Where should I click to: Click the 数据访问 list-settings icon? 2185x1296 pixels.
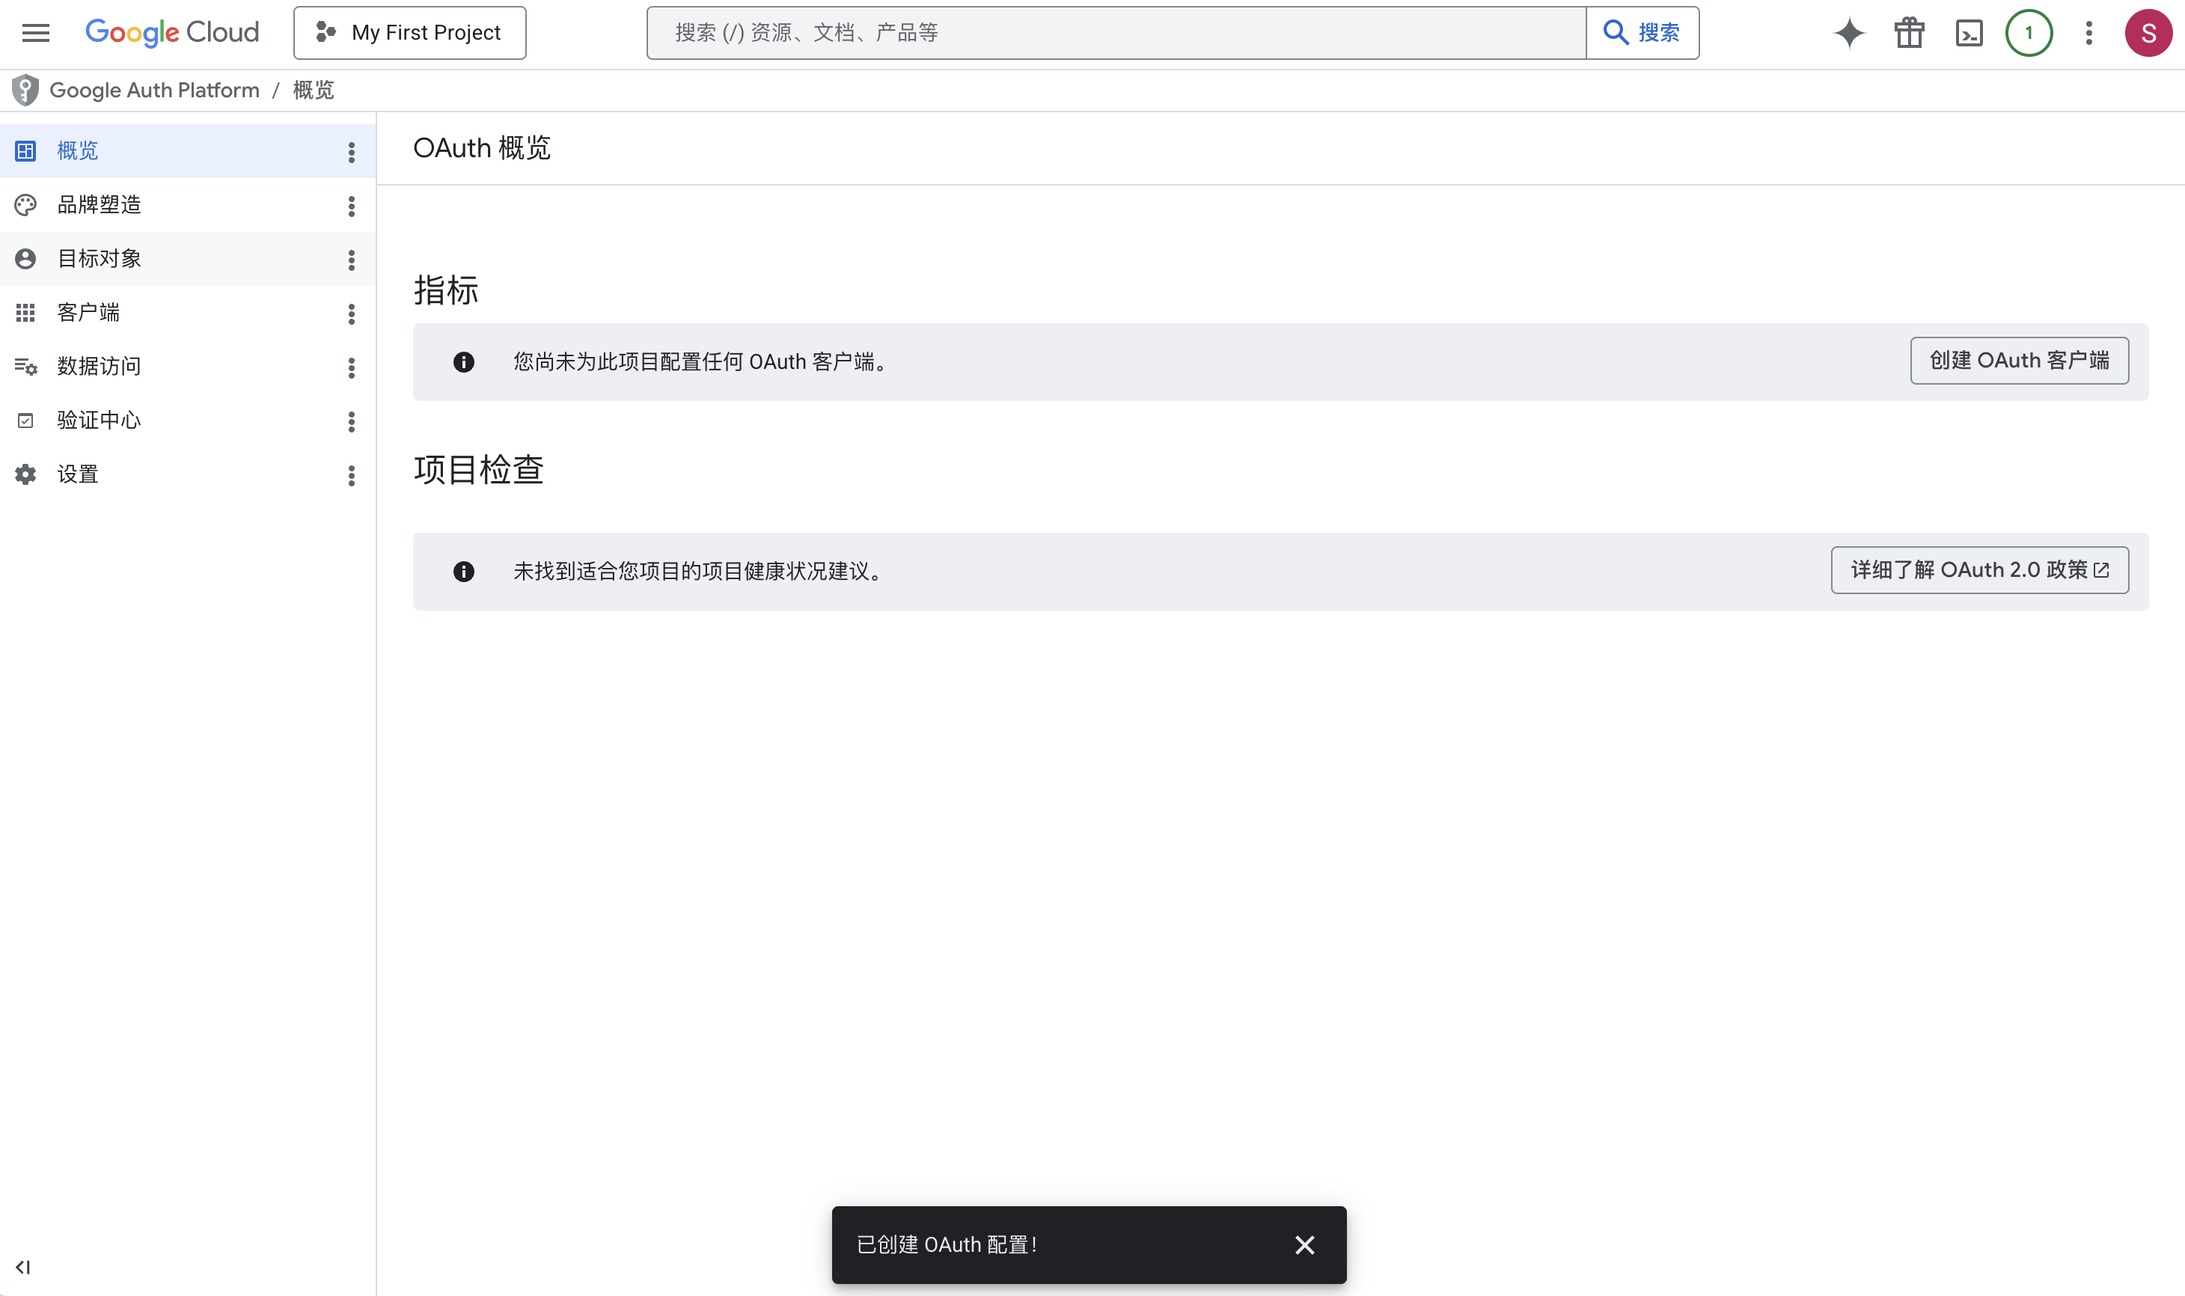pyautogui.click(x=25, y=367)
